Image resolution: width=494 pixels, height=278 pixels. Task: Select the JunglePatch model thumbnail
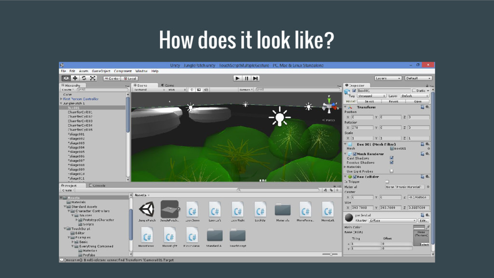pos(169,209)
